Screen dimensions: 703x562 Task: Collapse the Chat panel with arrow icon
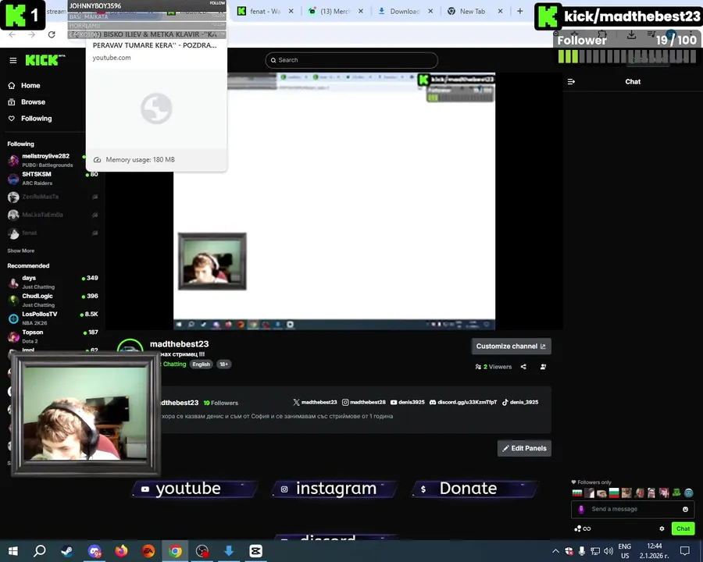[571, 81]
